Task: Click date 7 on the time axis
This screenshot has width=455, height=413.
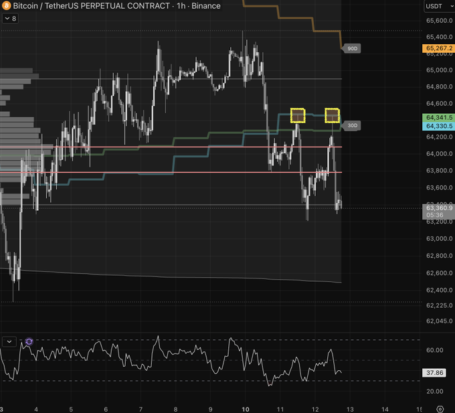Action: (x=141, y=409)
